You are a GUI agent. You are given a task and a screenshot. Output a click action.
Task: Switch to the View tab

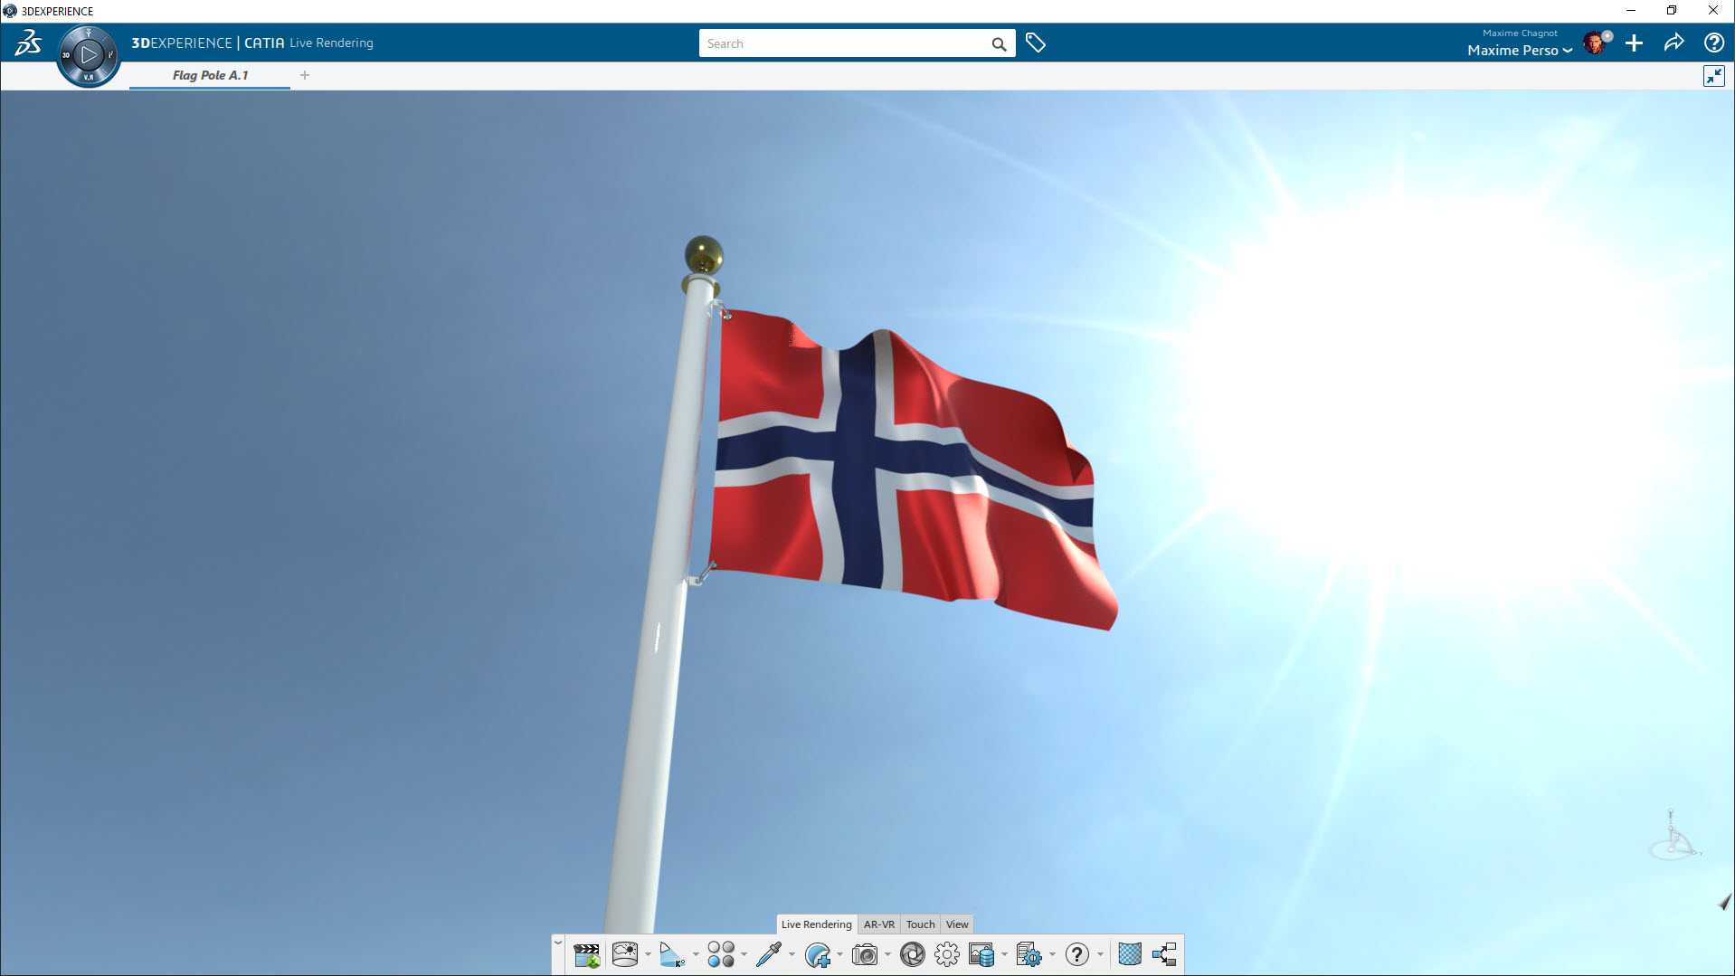[957, 924]
